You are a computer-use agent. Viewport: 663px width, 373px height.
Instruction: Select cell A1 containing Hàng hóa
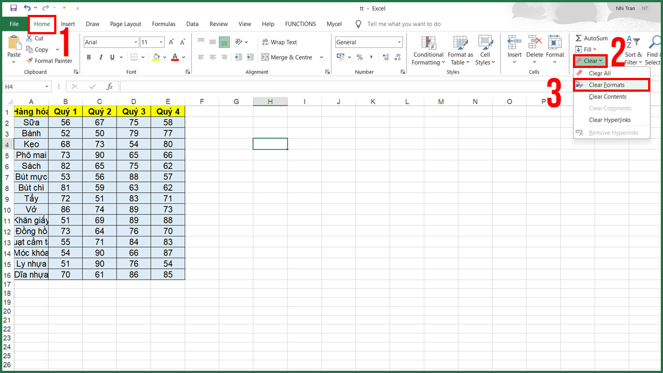click(31, 111)
